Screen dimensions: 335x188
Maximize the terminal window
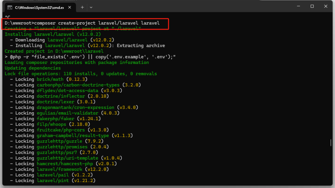coord(312,6)
